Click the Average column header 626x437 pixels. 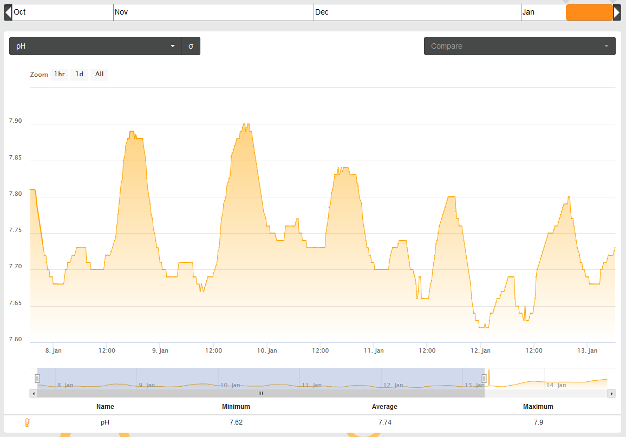384,407
